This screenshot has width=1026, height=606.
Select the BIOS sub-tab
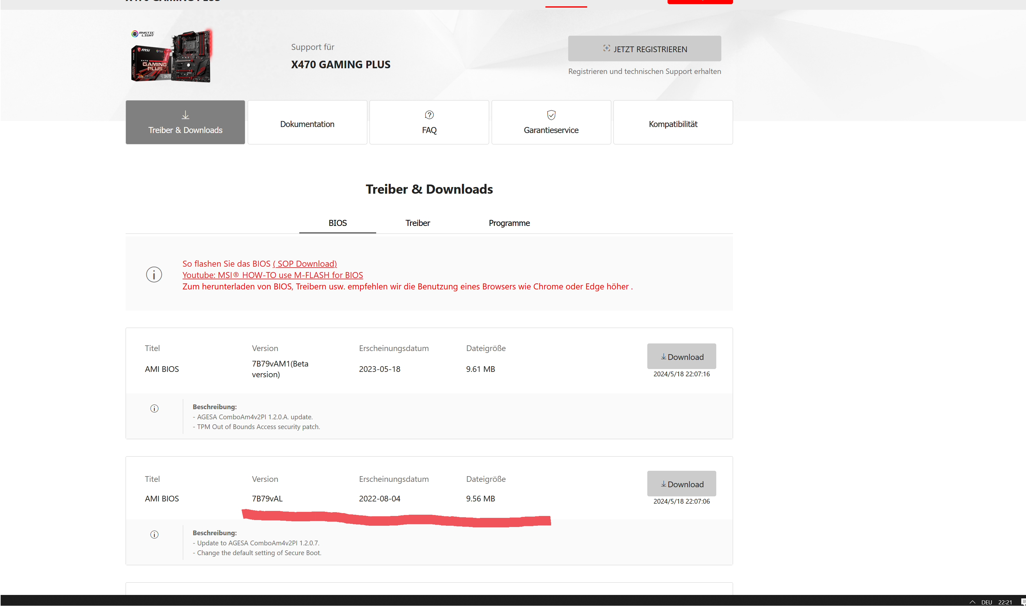coord(337,223)
